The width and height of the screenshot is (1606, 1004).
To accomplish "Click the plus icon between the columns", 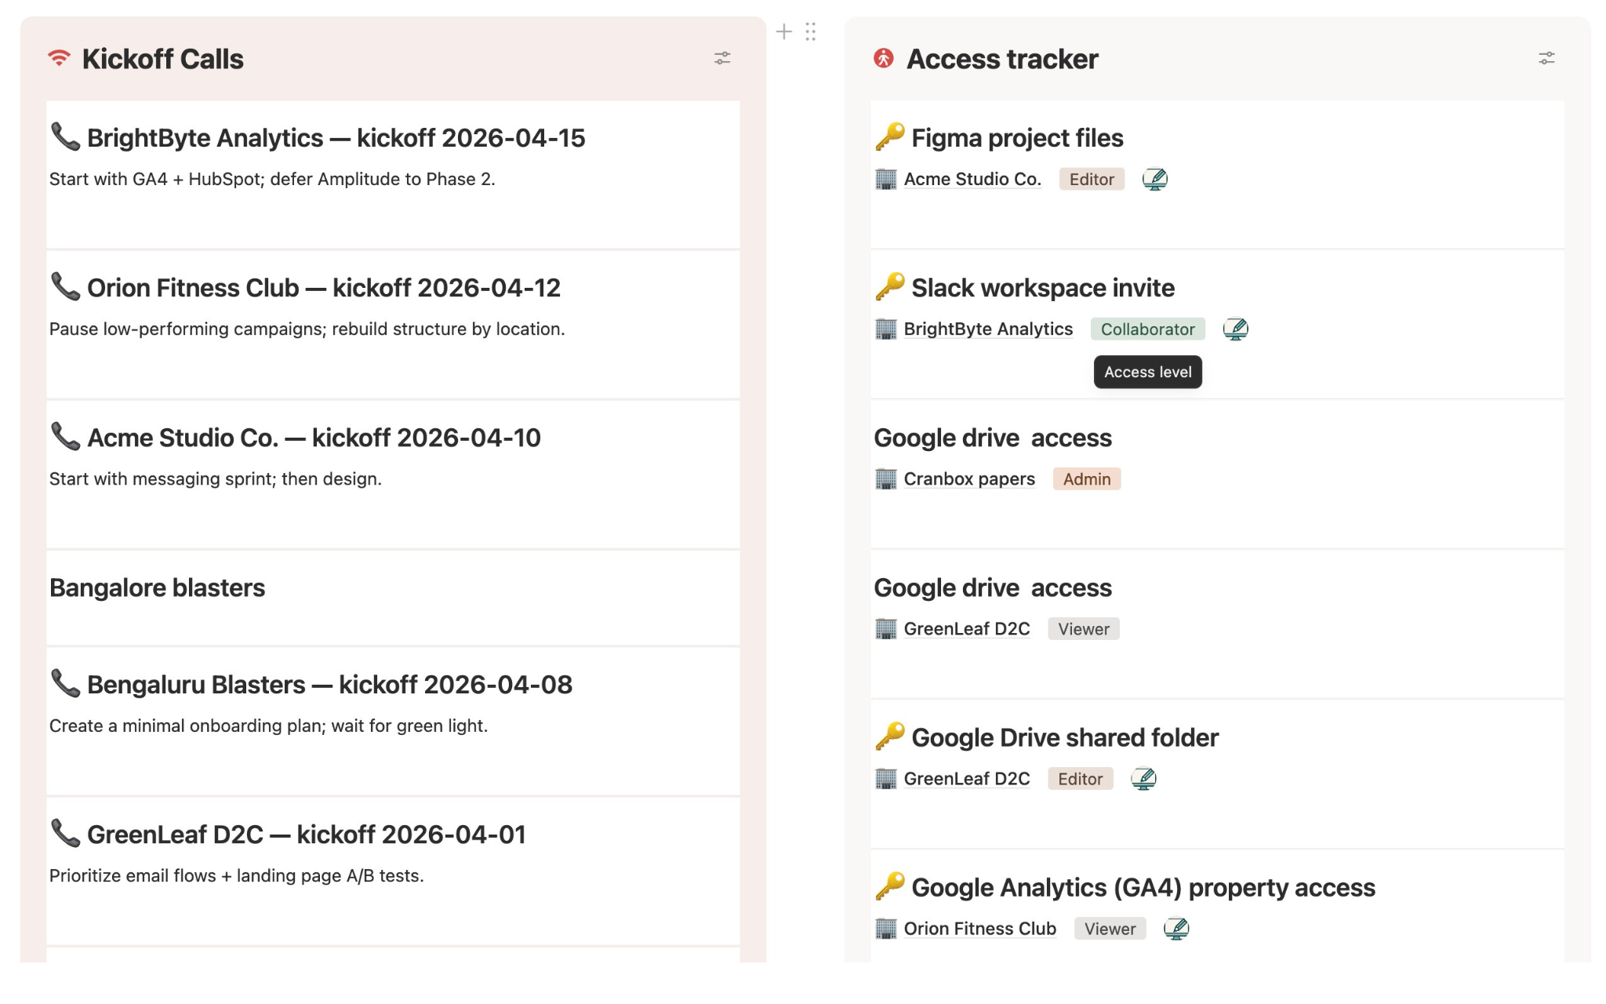I will pos(783,31).
